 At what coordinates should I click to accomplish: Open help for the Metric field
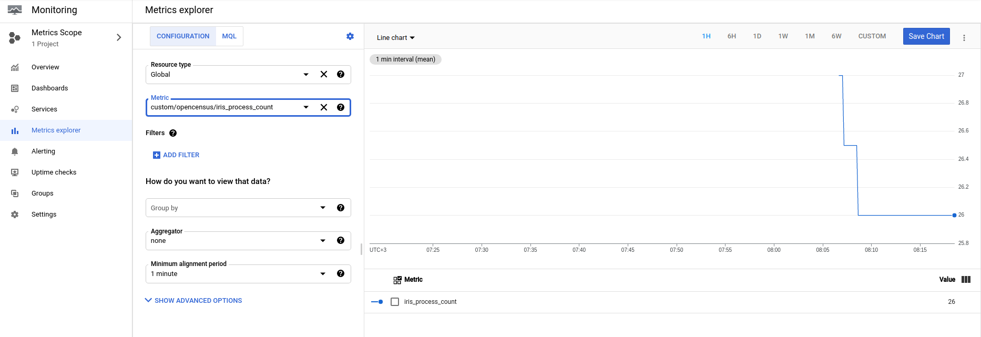coord(341,107)
